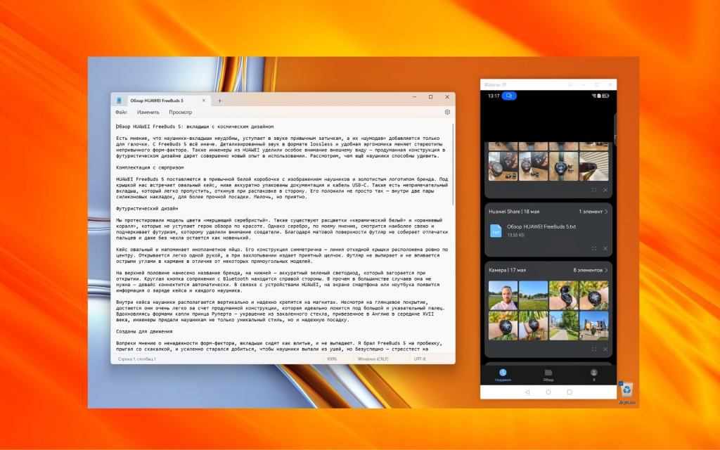Viewport: 720px width, 450px height.
Task: Close the Notepad window
Action: pos(447,97)
